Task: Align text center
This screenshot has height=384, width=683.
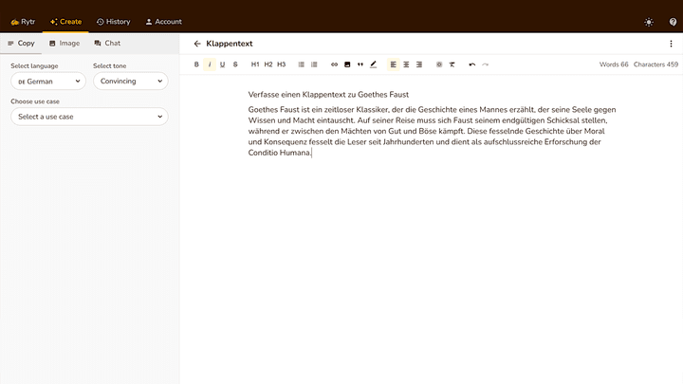Action: point(406,64)
